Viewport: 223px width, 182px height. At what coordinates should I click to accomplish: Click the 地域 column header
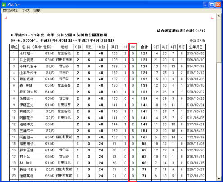[64, 47]
